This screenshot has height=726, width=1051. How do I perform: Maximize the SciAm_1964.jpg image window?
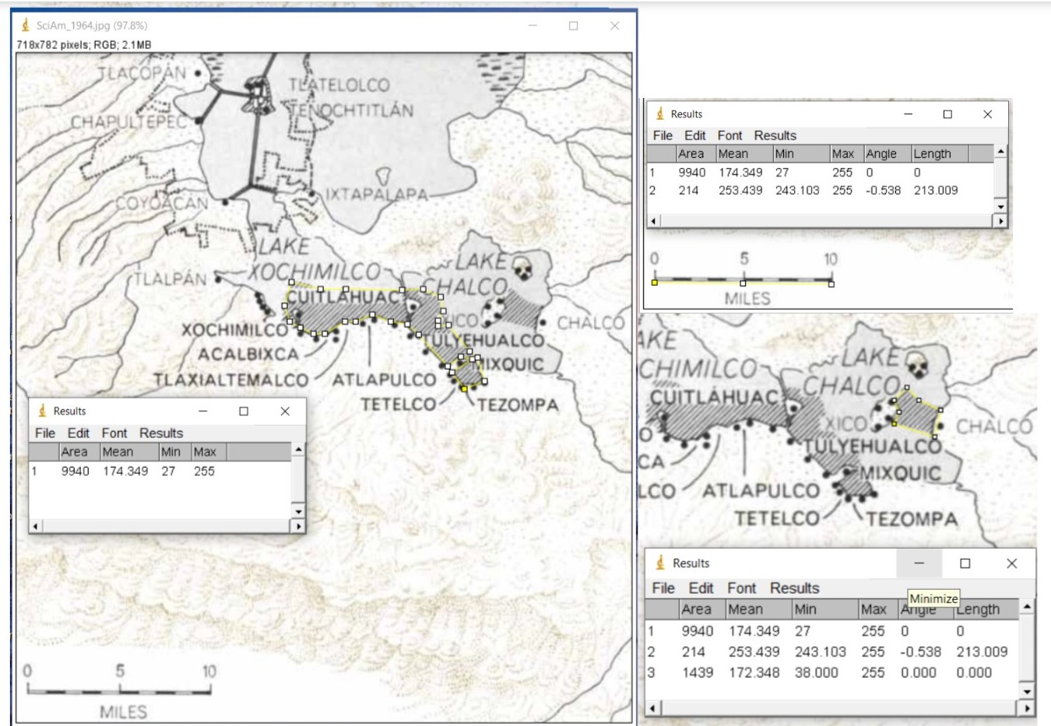click(574, 26)
